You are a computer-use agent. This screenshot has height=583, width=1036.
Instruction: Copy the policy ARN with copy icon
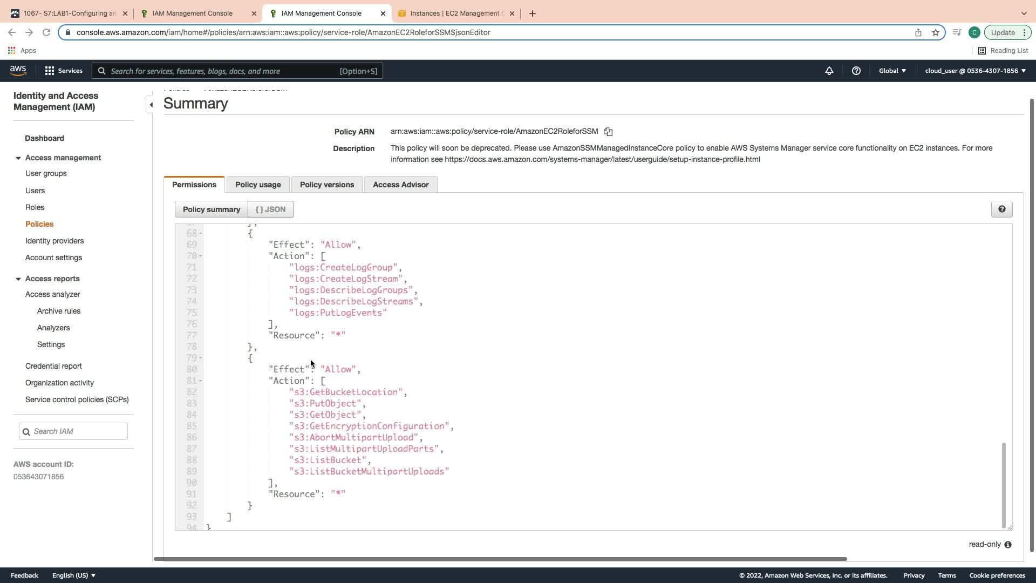coord(608,132)
